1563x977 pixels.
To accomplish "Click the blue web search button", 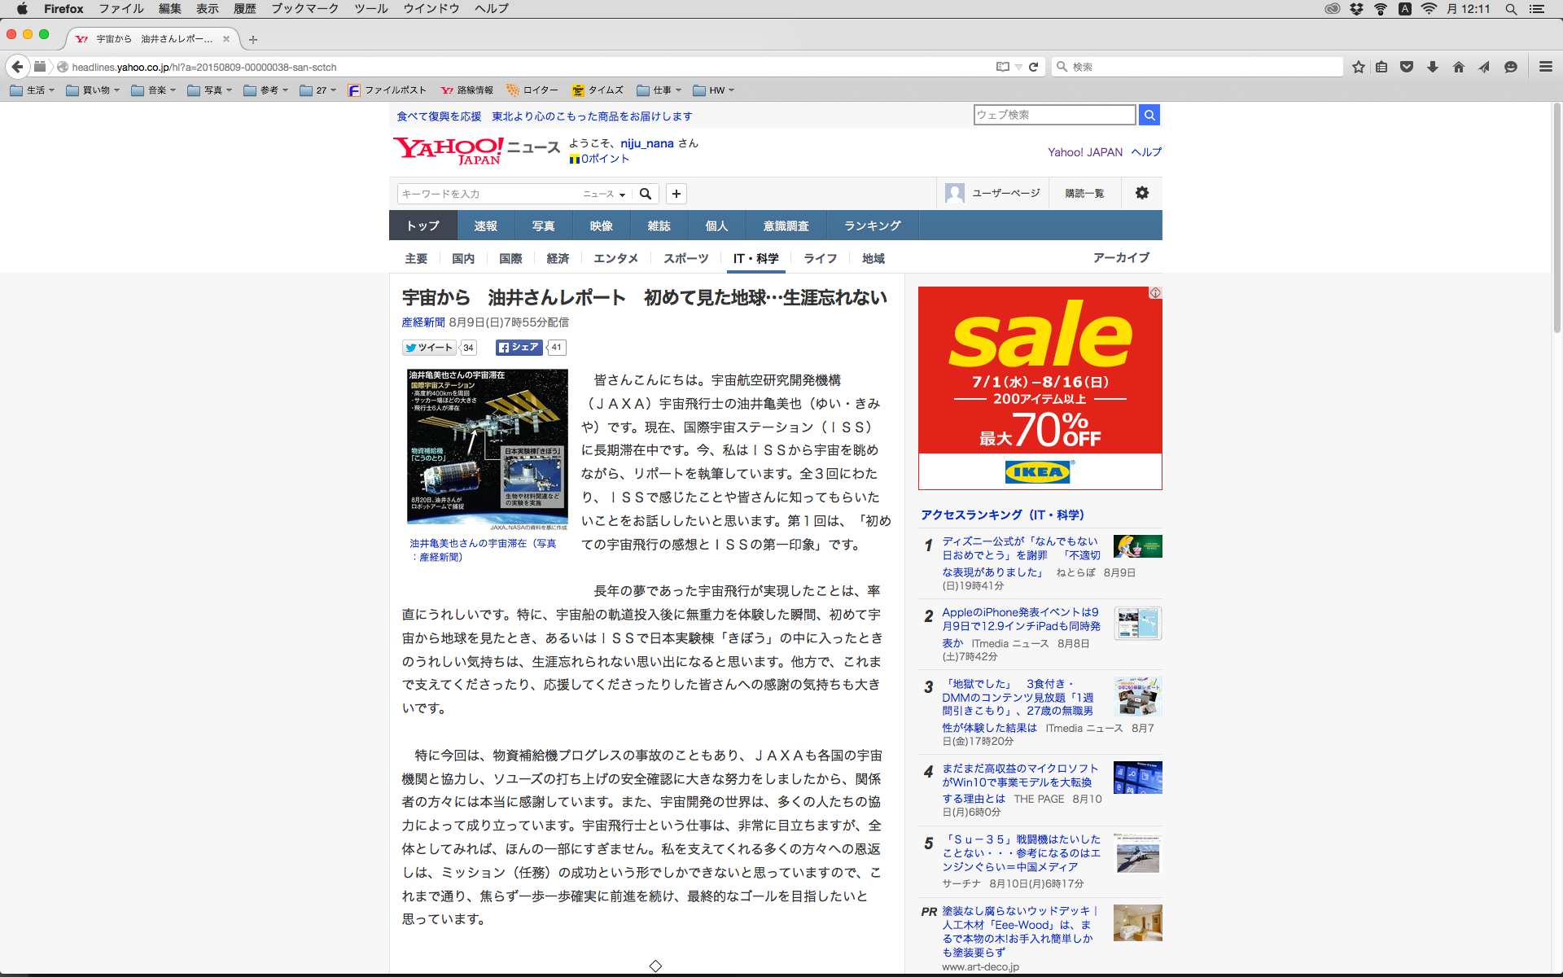I will pos(1149,115).
